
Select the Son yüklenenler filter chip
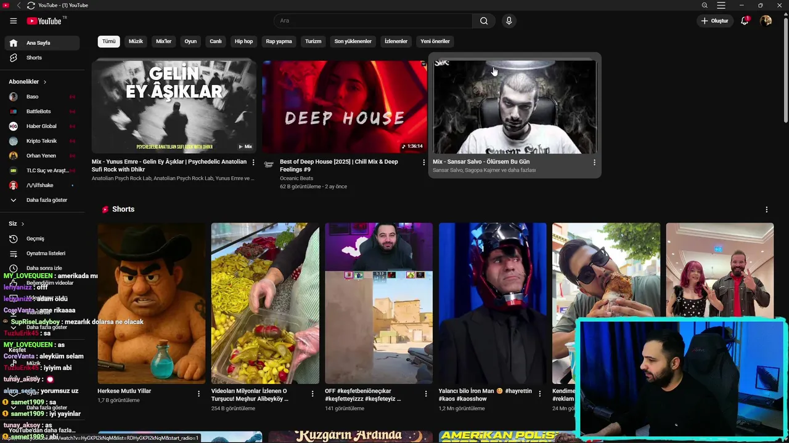tap(353, 41)
